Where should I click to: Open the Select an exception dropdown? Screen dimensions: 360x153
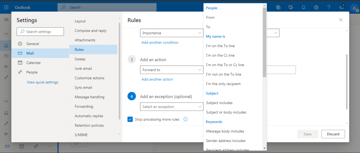(172, 107)
